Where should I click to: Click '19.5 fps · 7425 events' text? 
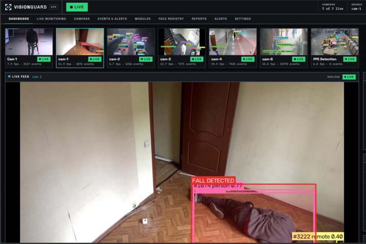tap(229, 64)
